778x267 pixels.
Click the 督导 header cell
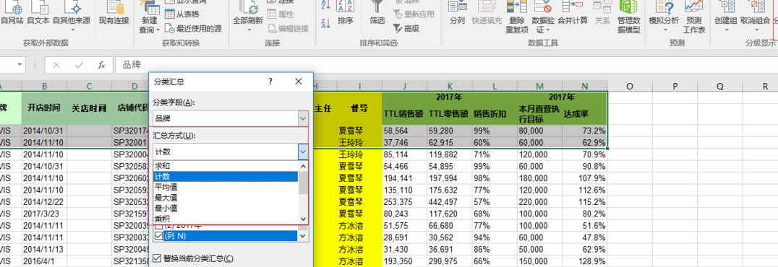click(x=359, y=108)
